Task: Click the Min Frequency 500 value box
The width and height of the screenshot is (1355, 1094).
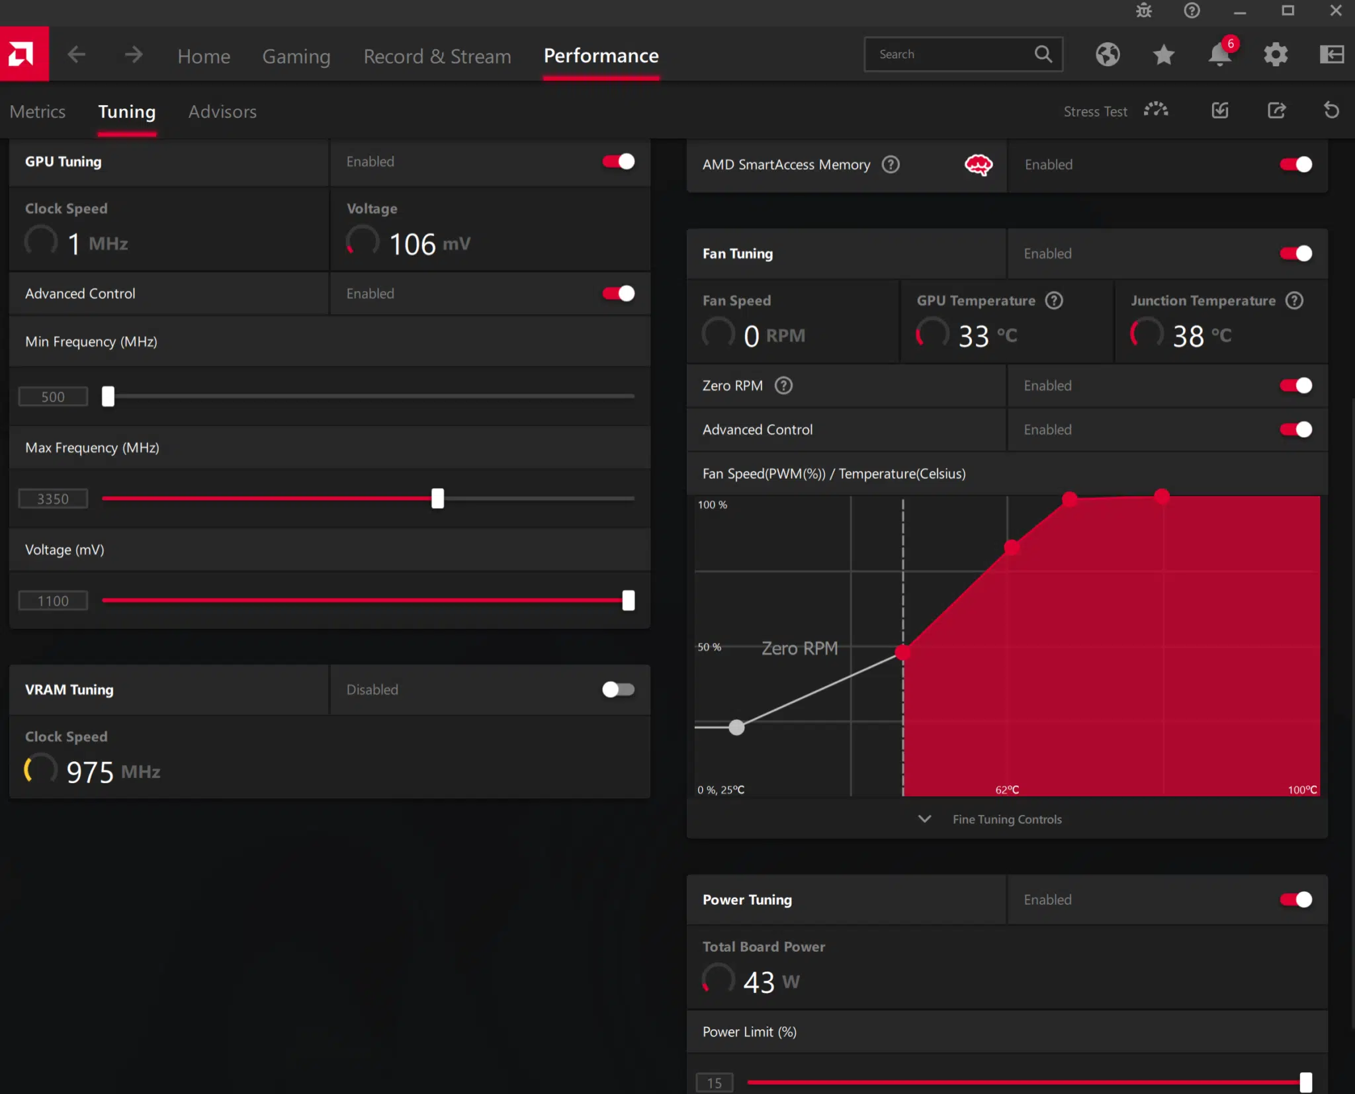Action: [x=53, y=396]
